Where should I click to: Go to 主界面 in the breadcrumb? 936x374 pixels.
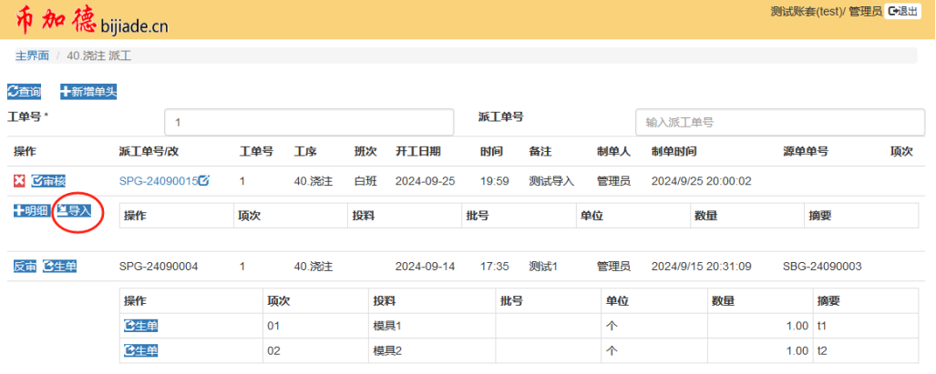point(32,56)
